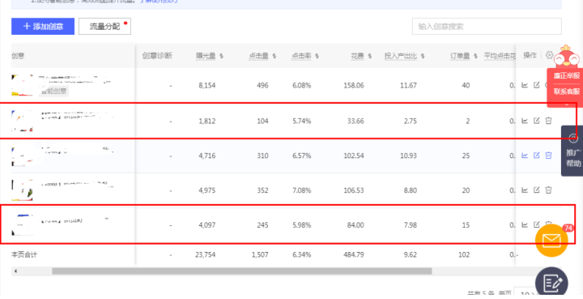Click 联系客服 in red side panel
Viewport: 583px width, 299px height.
tap(566, 92)
